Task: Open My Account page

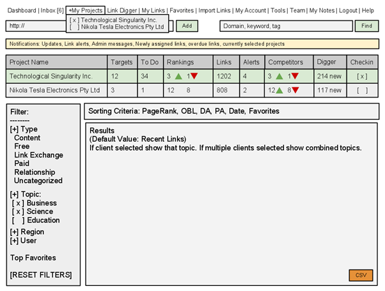Action: point(251,11)
